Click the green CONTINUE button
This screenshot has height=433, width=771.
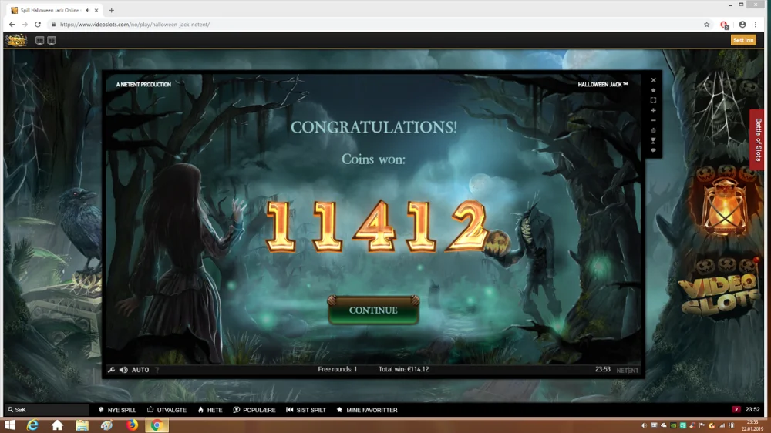click(x=373, y=310)
